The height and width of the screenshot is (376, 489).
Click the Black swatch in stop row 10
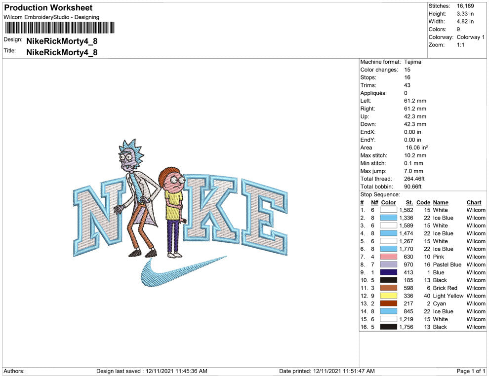click(x=388, y=280)
